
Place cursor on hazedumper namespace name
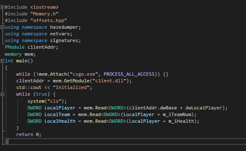point(64,27)
